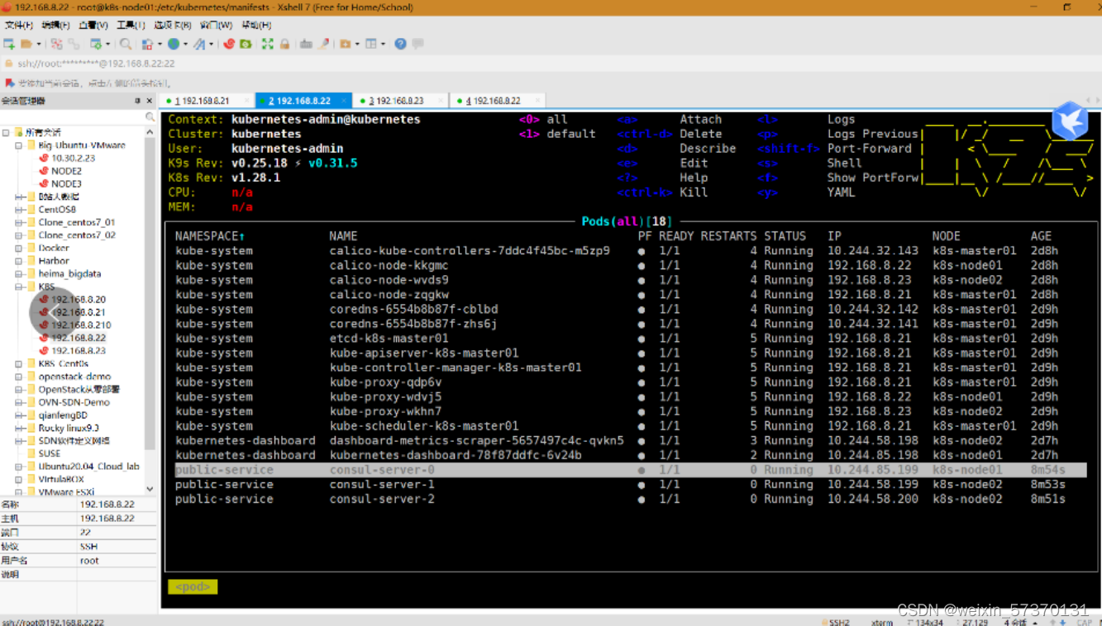Open the 帮助(H) menu
This screenshot has width=1102, height=626.
(x=255, y=25)
